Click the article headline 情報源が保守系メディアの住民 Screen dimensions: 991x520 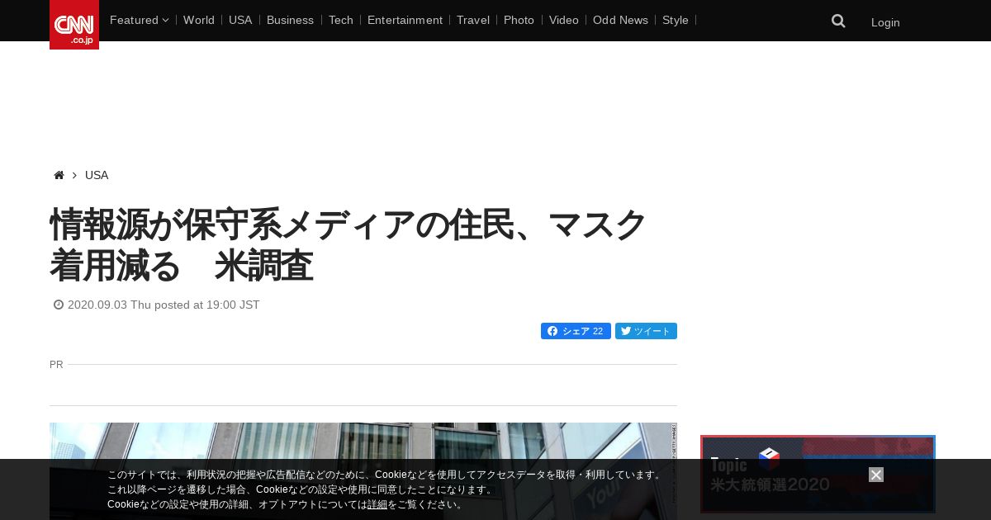pyautogui.click(x=348, y=245)
